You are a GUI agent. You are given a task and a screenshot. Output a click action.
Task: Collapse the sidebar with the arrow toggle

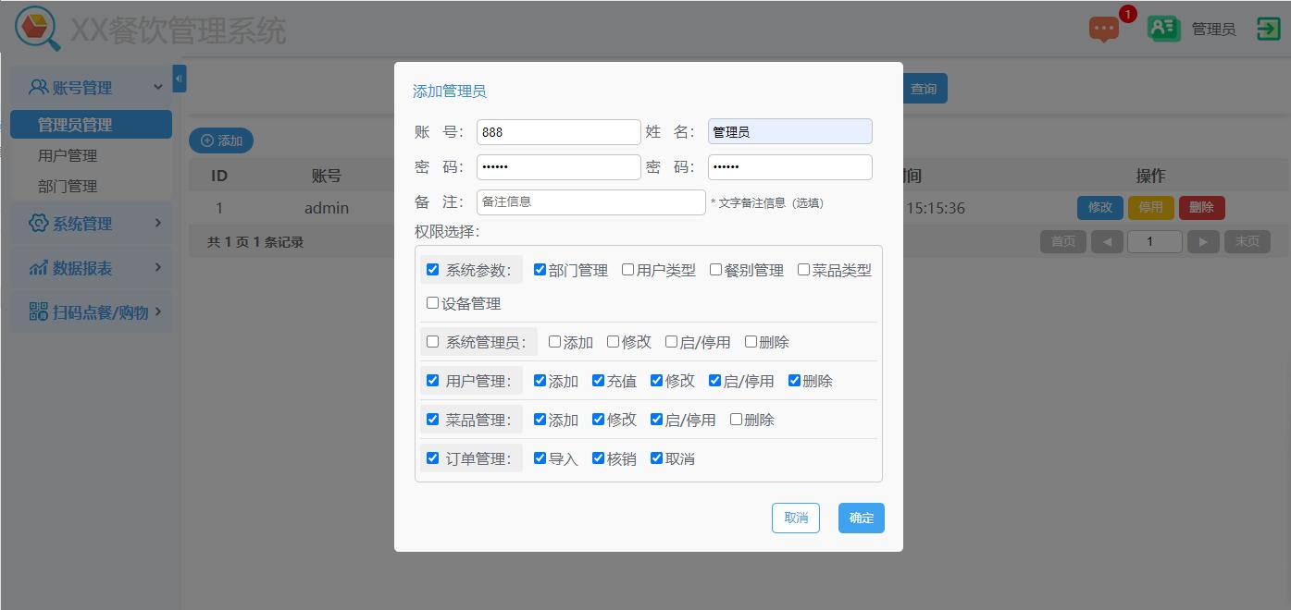[179, 79]
